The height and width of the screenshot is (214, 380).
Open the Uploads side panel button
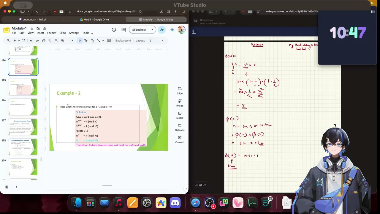coord(180,127)
